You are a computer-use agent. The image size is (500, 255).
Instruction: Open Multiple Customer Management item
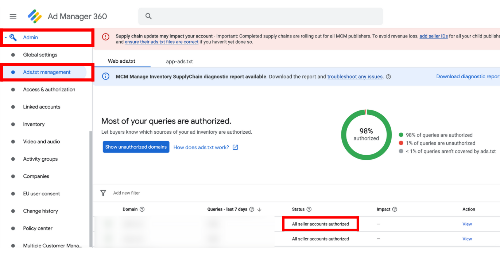[53, 246]
